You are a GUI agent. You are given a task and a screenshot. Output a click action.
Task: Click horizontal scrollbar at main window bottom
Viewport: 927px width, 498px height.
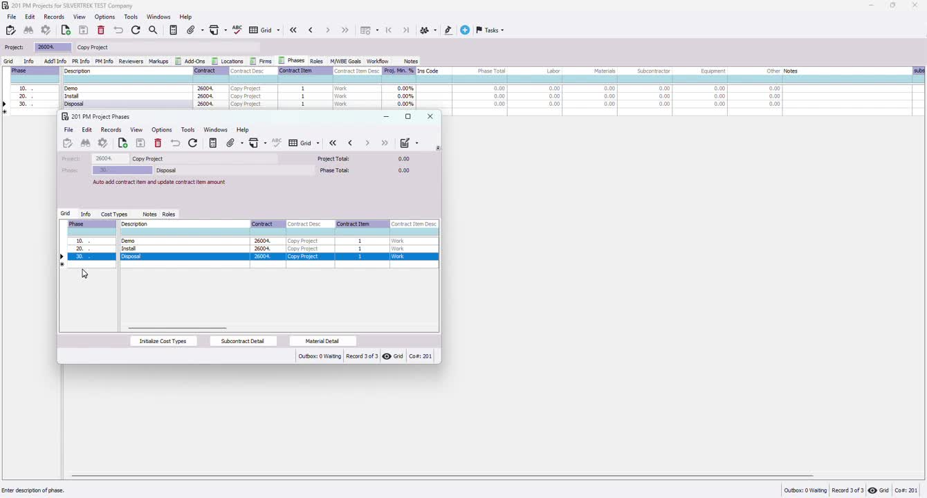click(443, 476)
